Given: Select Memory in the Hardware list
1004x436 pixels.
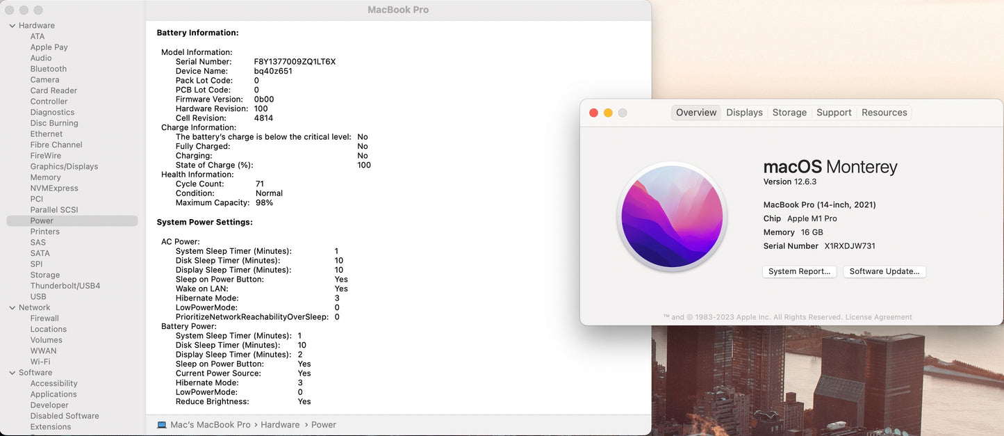Looking at the screenshot, I should (46, 177).
